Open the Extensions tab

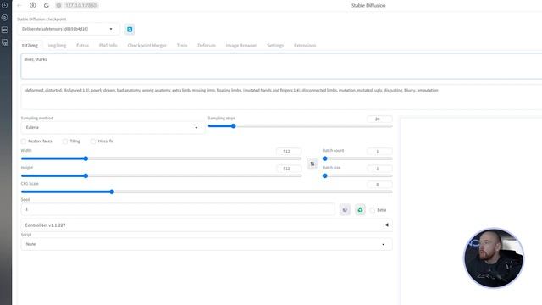click(305, 45)
